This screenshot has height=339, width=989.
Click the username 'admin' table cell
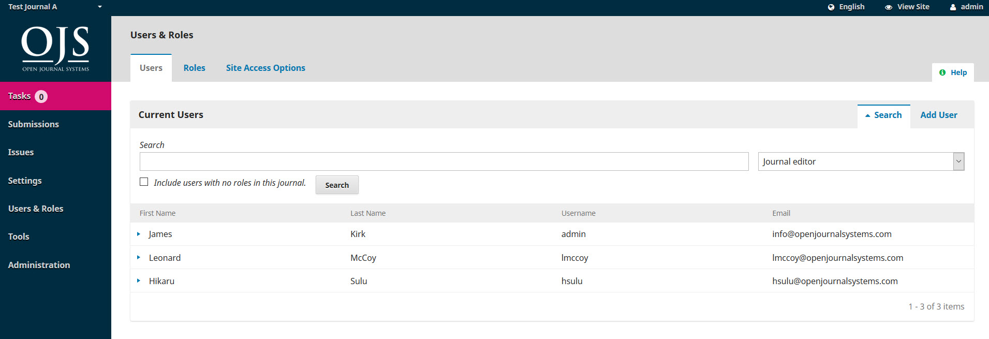[x=573, y=234]
